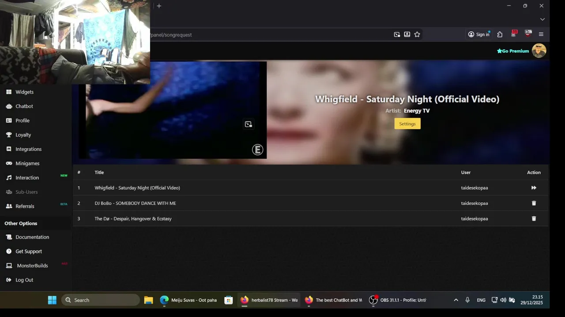Screen dimensions: 565x317
Task: Click address bar picture-in-picture icon
Action: (x=397, y=34)
